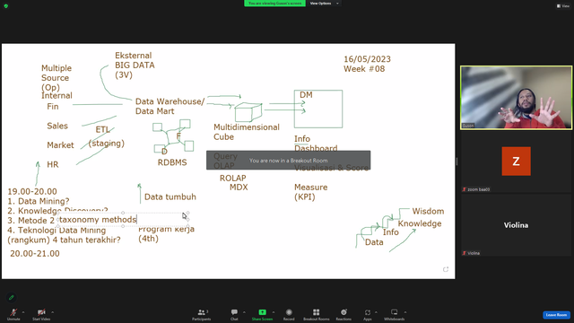The width and height of the screenshot is (574, 323).
Task: Click the '1. Data Mining?' line
Action: (39, 201)
